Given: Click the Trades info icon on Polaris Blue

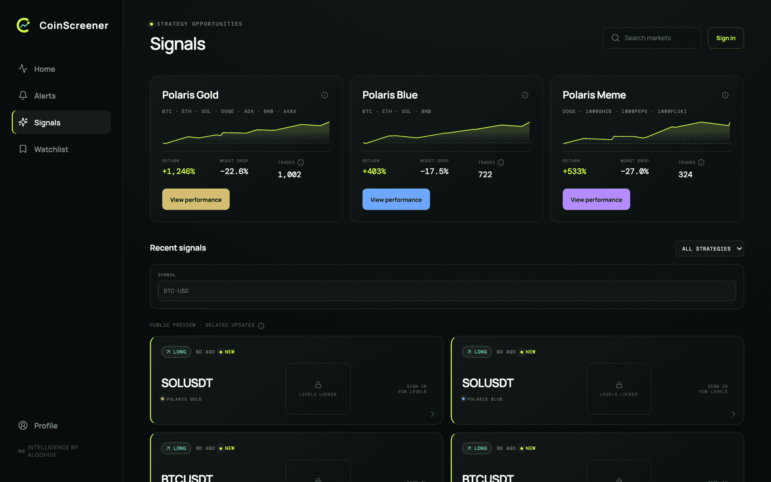Looking at the screenshot, I should pos(501,162).
